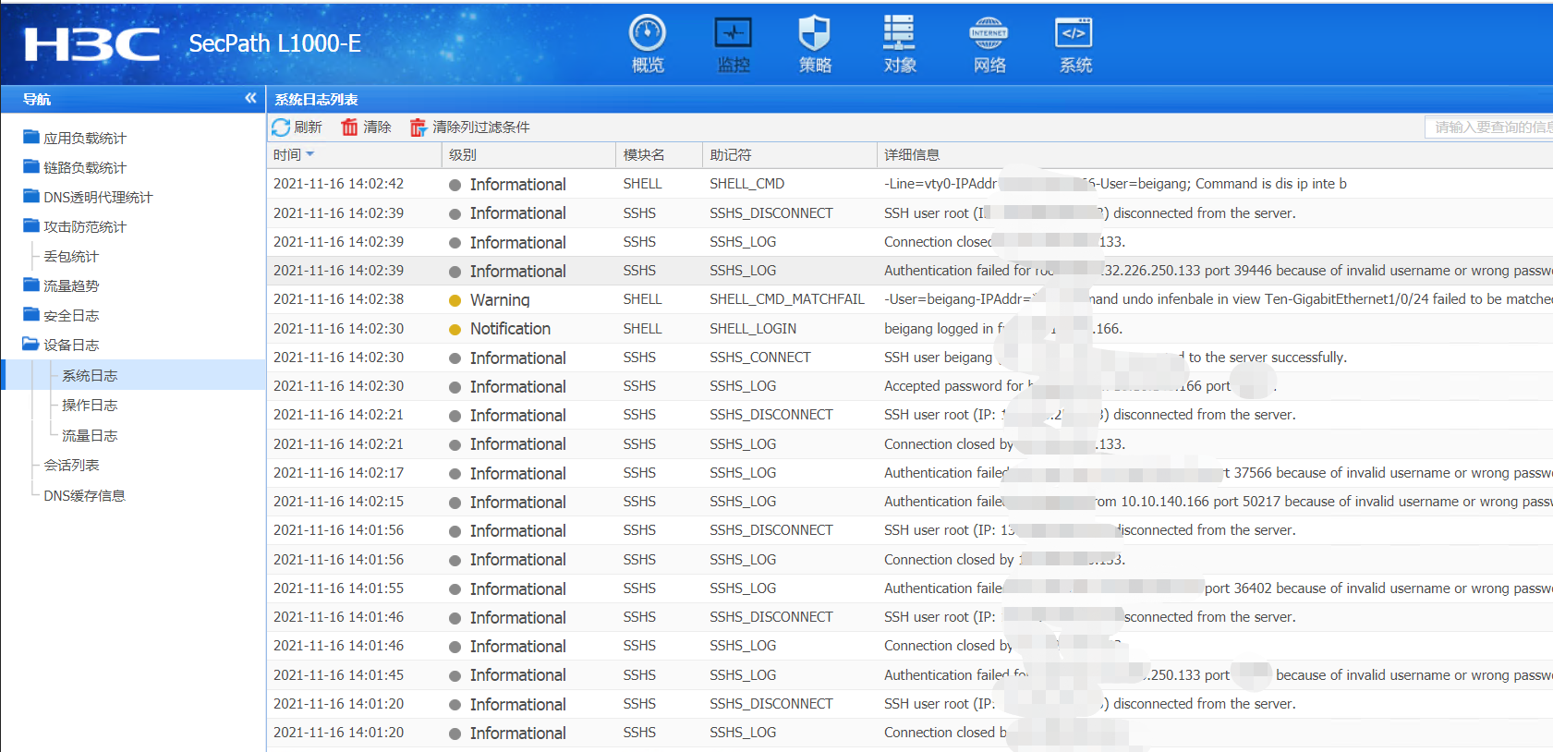Collapse the 设备日志 folder
Screen dimensions: 1553x752
click(31, 345)
